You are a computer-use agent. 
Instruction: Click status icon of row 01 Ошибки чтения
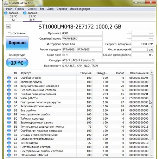[9, 78]
